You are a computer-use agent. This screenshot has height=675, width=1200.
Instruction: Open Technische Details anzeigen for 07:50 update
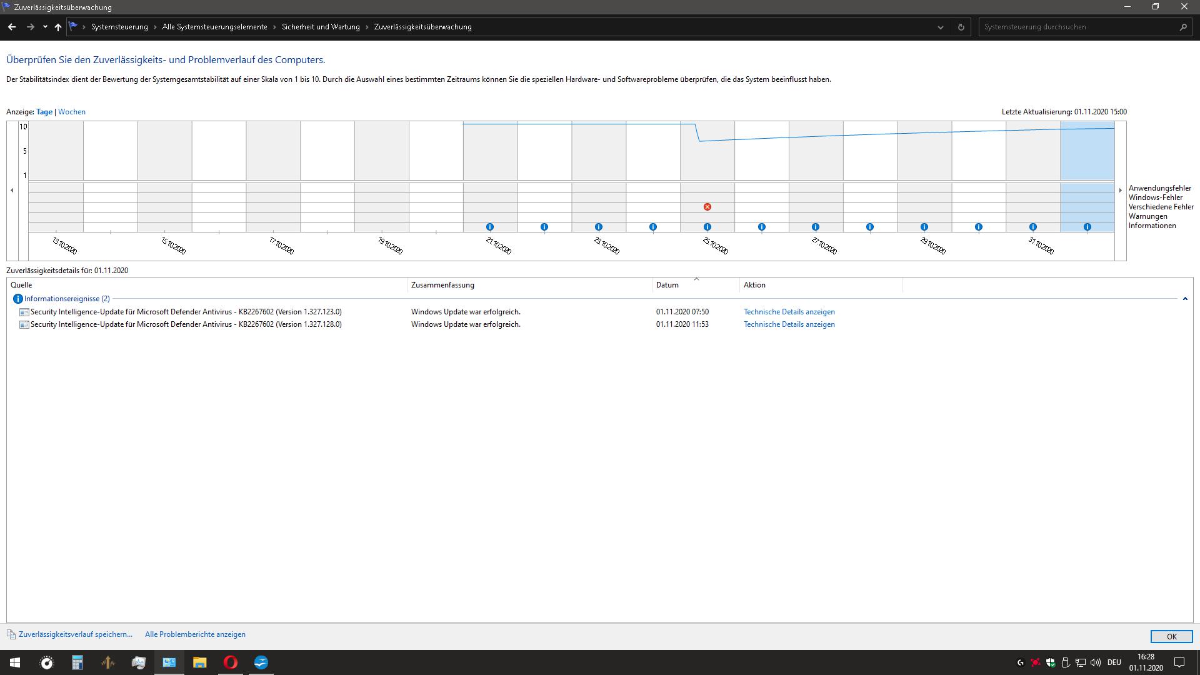pos(789,312)
